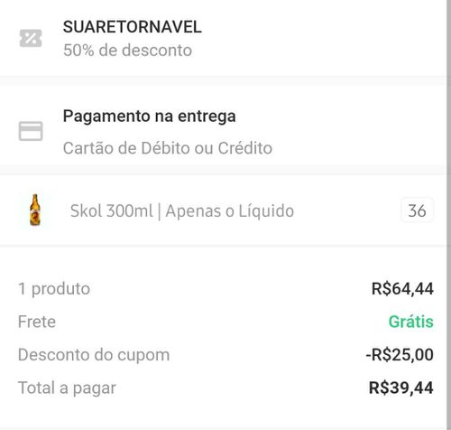Choose Cartão de Débito ou Crédito

click(x=168, y=148)
